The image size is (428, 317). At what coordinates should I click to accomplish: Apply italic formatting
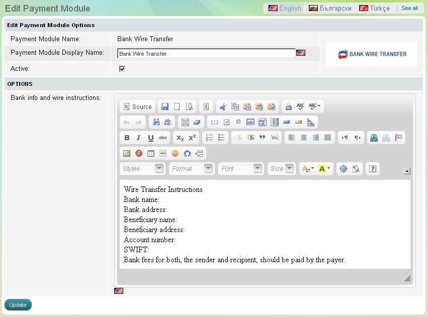139,138
